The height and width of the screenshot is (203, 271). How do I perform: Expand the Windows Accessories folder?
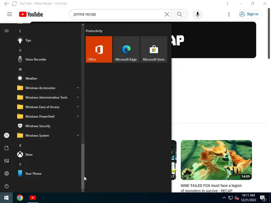pos(48,88)
